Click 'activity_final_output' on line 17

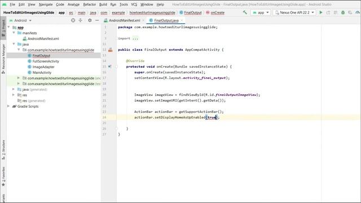(x=204, y=78)
